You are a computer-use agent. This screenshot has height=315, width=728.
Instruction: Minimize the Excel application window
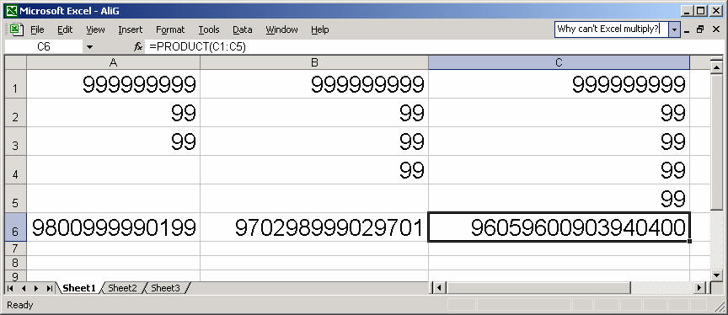688,10
